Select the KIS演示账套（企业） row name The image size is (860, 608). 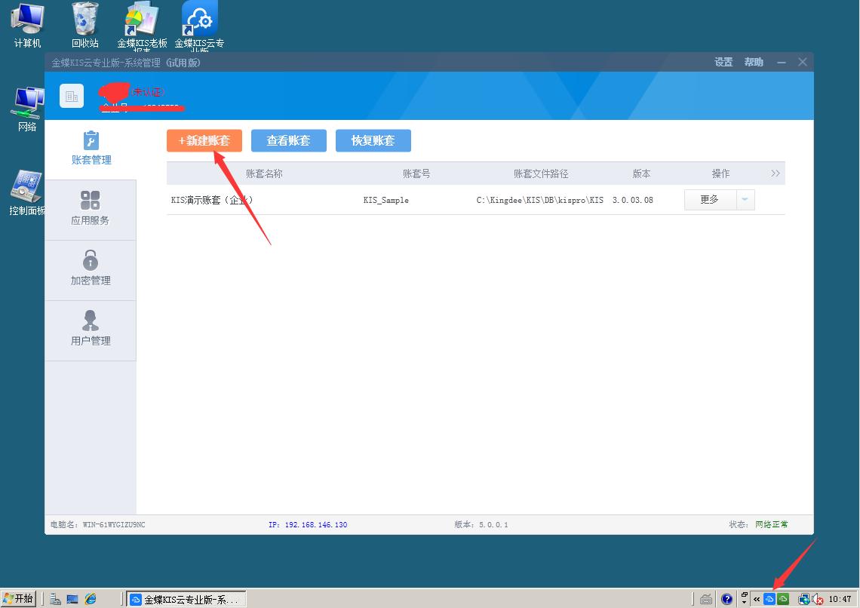[x=212, y=200]
